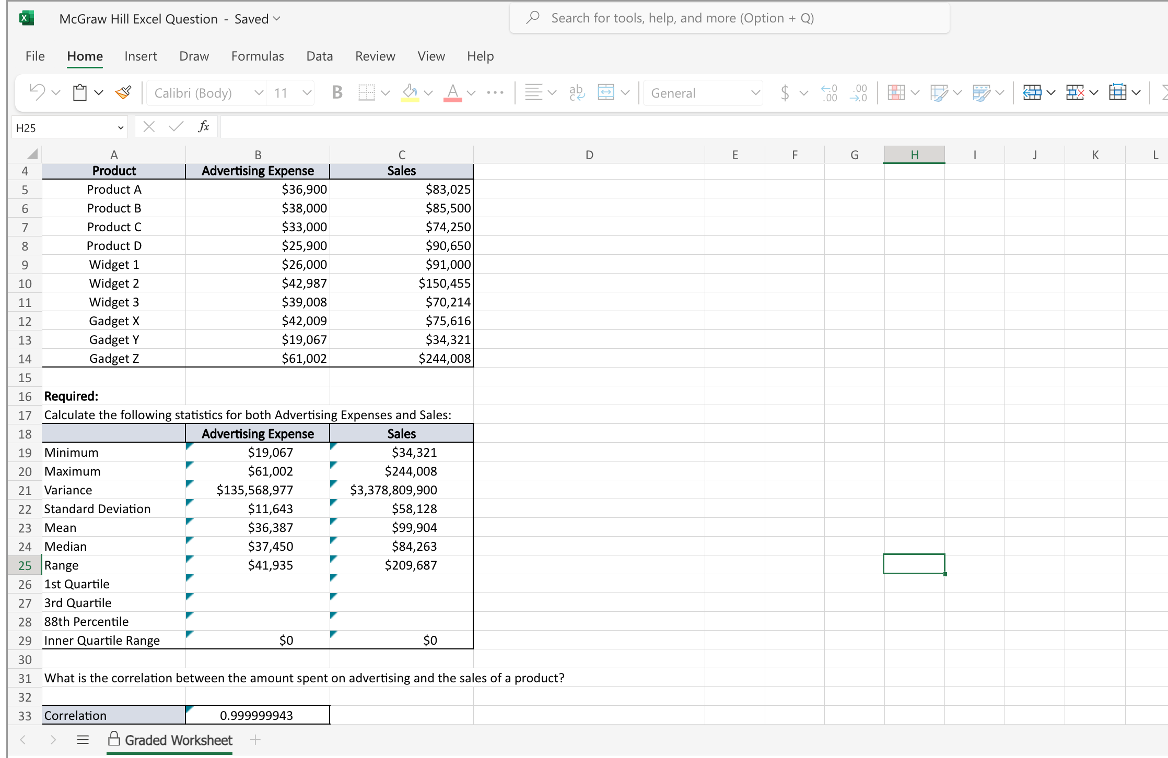1168x758 pixels.
Task: Expand the Calibri font name dropdown
Action: coord(259,93)
